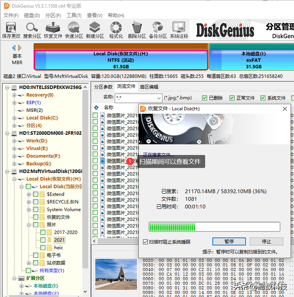This screenshot has height=297, width=294.
Task: Toggle the 系统文件 system files filter
Action: click(x=263, y=98)
